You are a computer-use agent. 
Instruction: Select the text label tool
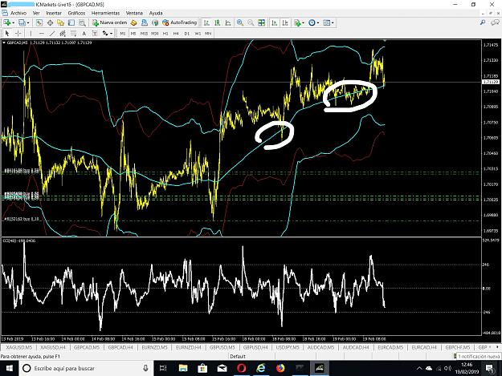(95, 33)
